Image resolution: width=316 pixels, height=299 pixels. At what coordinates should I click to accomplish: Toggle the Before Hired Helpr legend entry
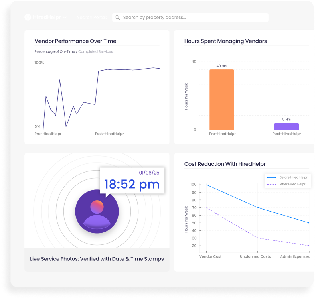(x=287, y=177)
